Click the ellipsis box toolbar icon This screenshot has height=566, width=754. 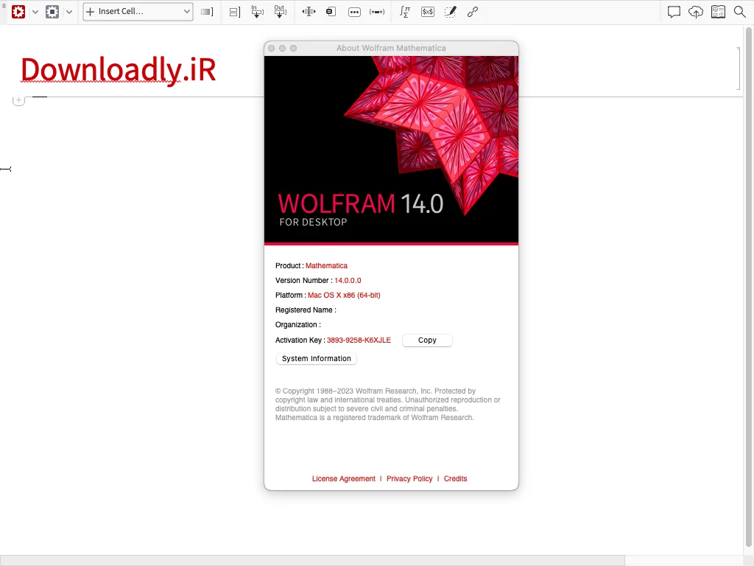pyautogui.click(x=354, y=12)
